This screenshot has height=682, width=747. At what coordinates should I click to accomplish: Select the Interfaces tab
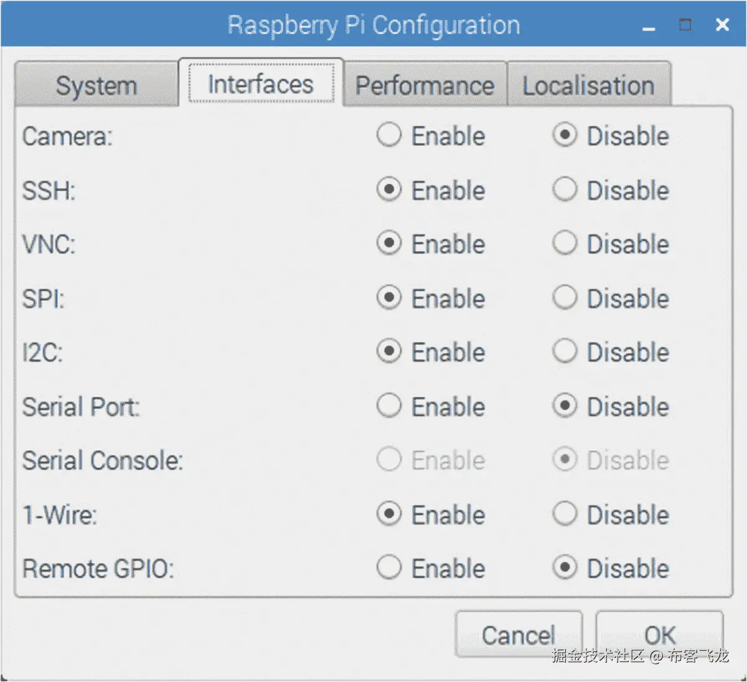[260, 84]
